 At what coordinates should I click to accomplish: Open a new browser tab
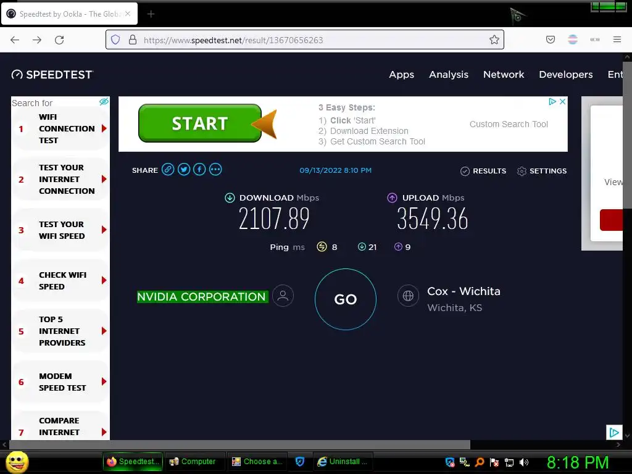tap(151, 14)
